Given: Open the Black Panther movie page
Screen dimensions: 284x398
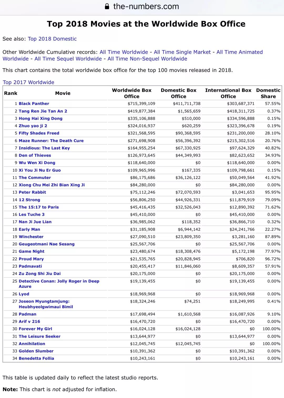Looking at the screenshot, I should 34,104.
